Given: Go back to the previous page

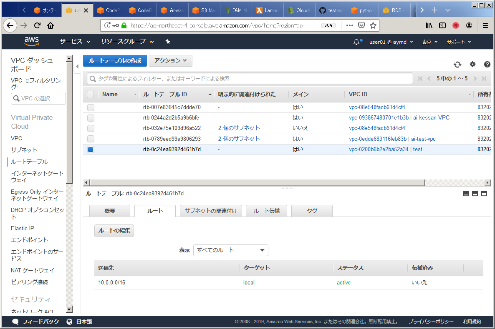Looking at the screenshot, I should [x=10, y=25].
